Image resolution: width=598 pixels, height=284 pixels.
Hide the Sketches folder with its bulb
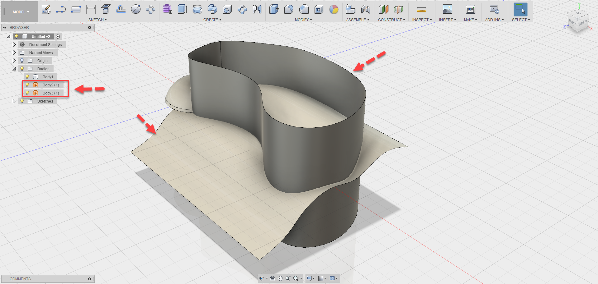pos(21,101)
